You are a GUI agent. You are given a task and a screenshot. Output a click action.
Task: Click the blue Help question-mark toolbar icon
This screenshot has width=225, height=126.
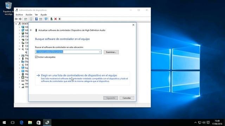click(x=37, y=19)
